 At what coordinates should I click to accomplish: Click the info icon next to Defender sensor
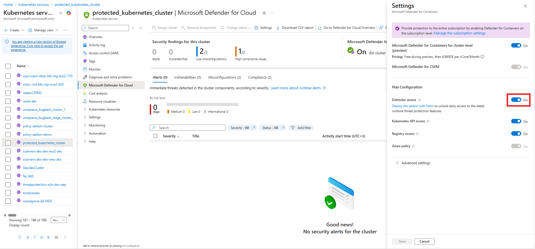pyautogui.click(x=419, y=100)
